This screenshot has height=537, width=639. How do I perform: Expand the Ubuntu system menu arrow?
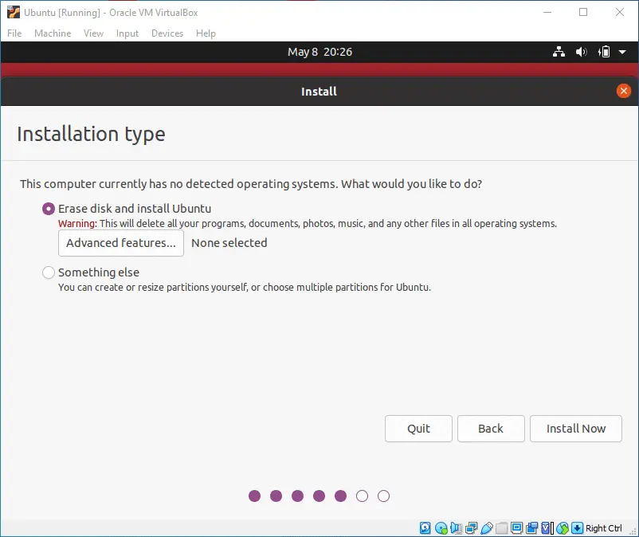point(622,52)
